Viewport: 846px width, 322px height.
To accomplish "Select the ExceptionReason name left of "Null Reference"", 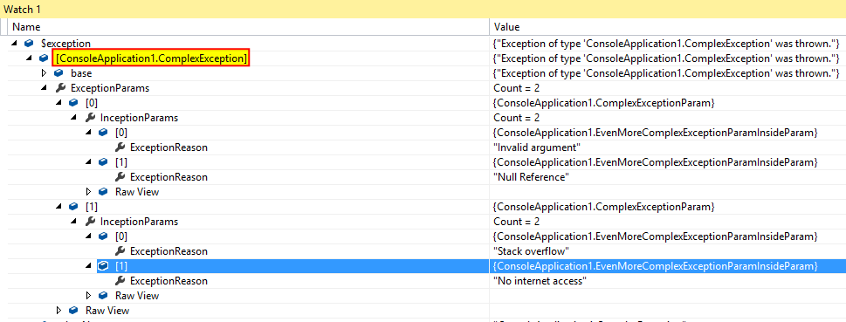I will (169, 177).
